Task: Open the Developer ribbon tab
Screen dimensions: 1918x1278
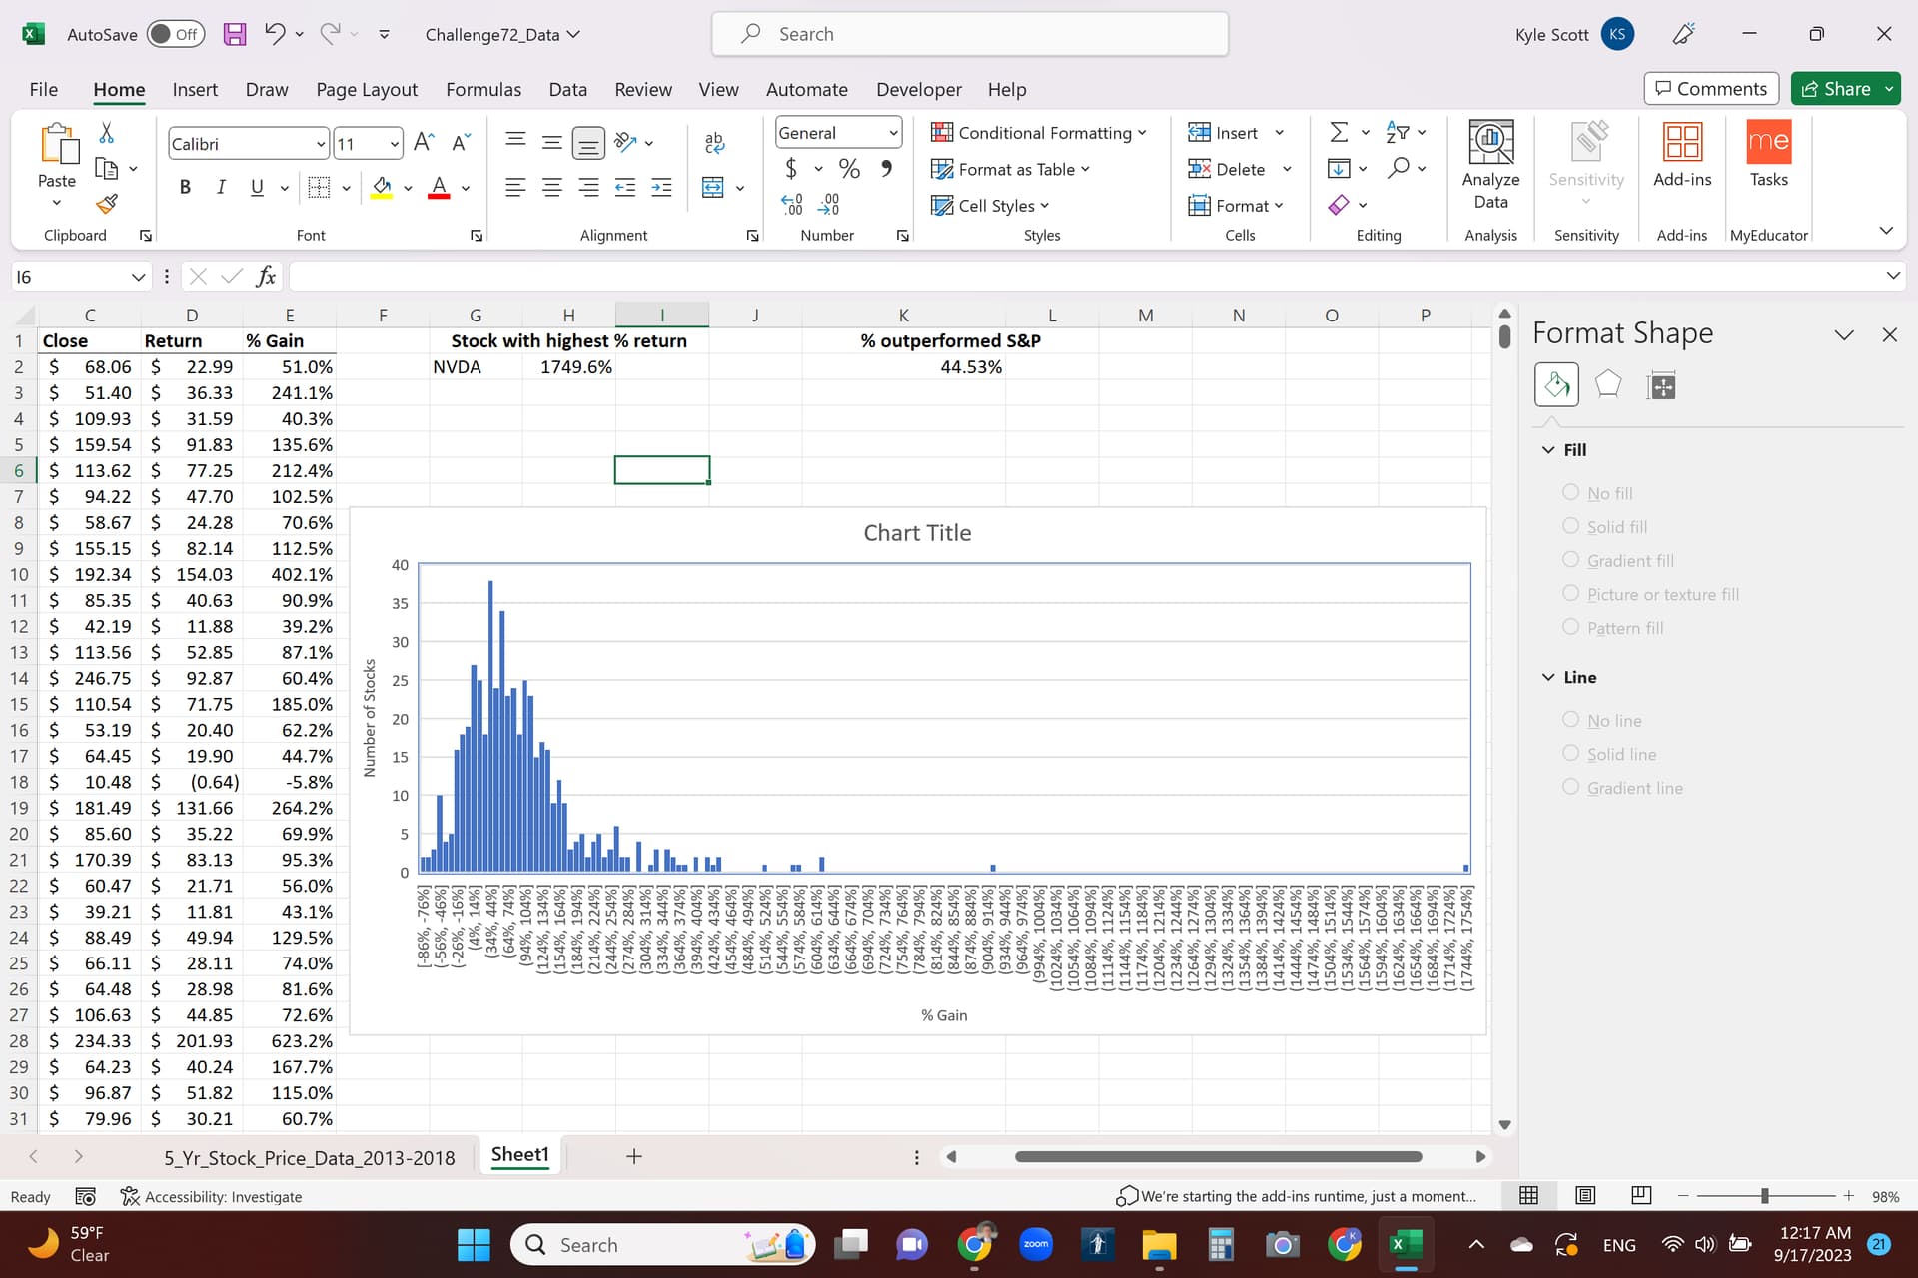Action: coord(918,89)
